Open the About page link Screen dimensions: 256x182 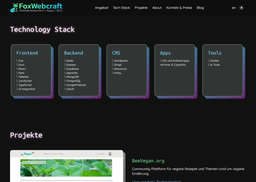(x=157, y=8)
